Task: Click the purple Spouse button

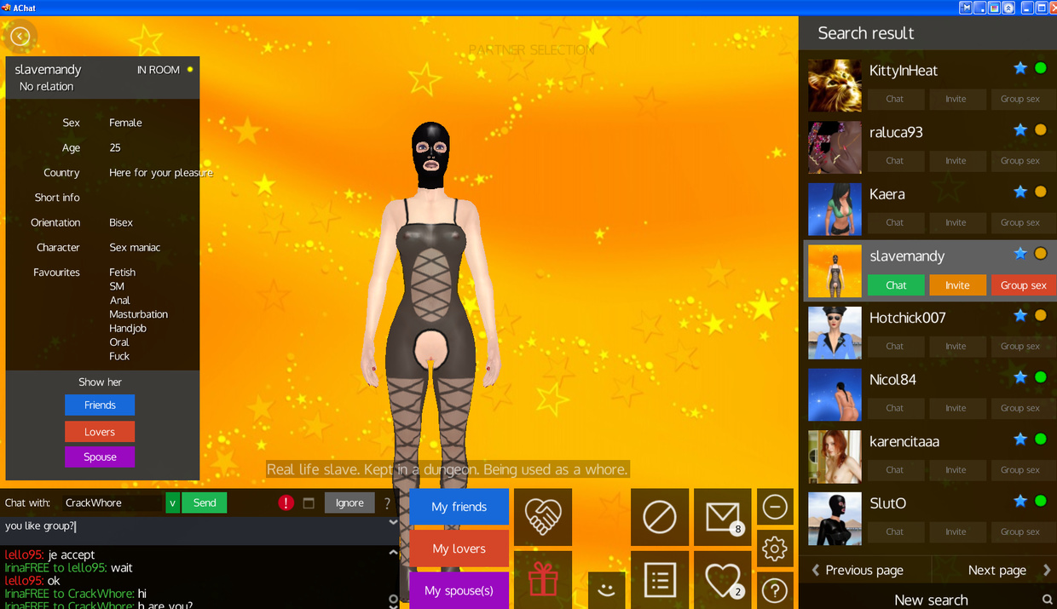Action: (100, 457)
